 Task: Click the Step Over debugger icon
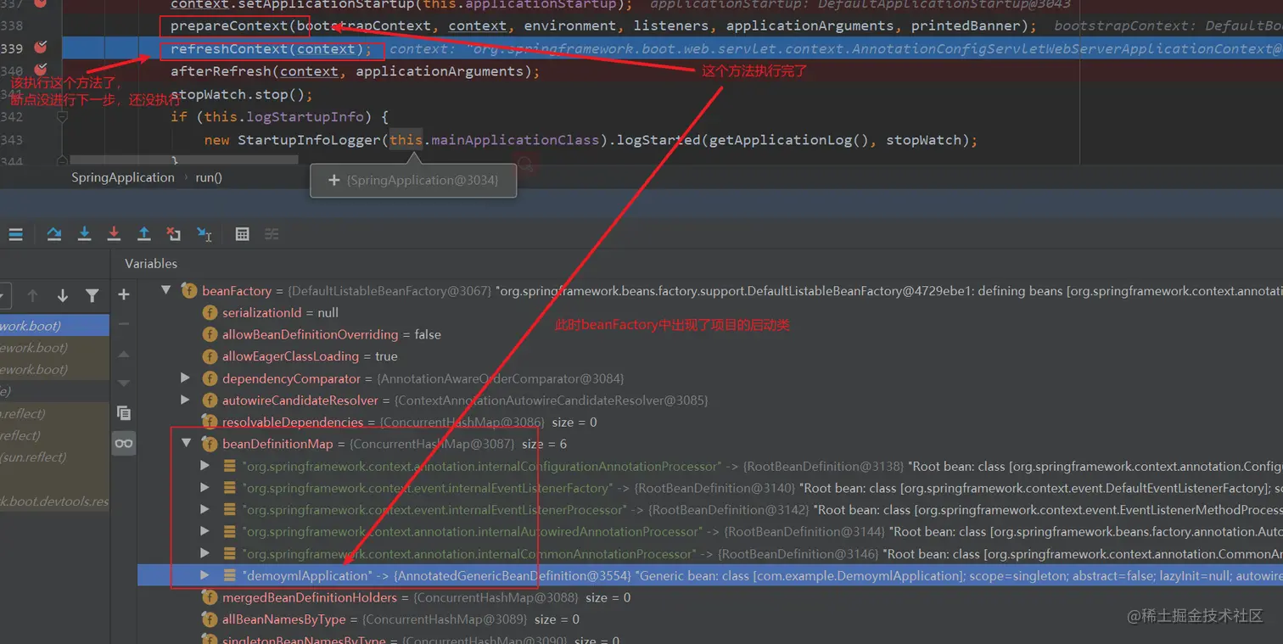[54, 234]
